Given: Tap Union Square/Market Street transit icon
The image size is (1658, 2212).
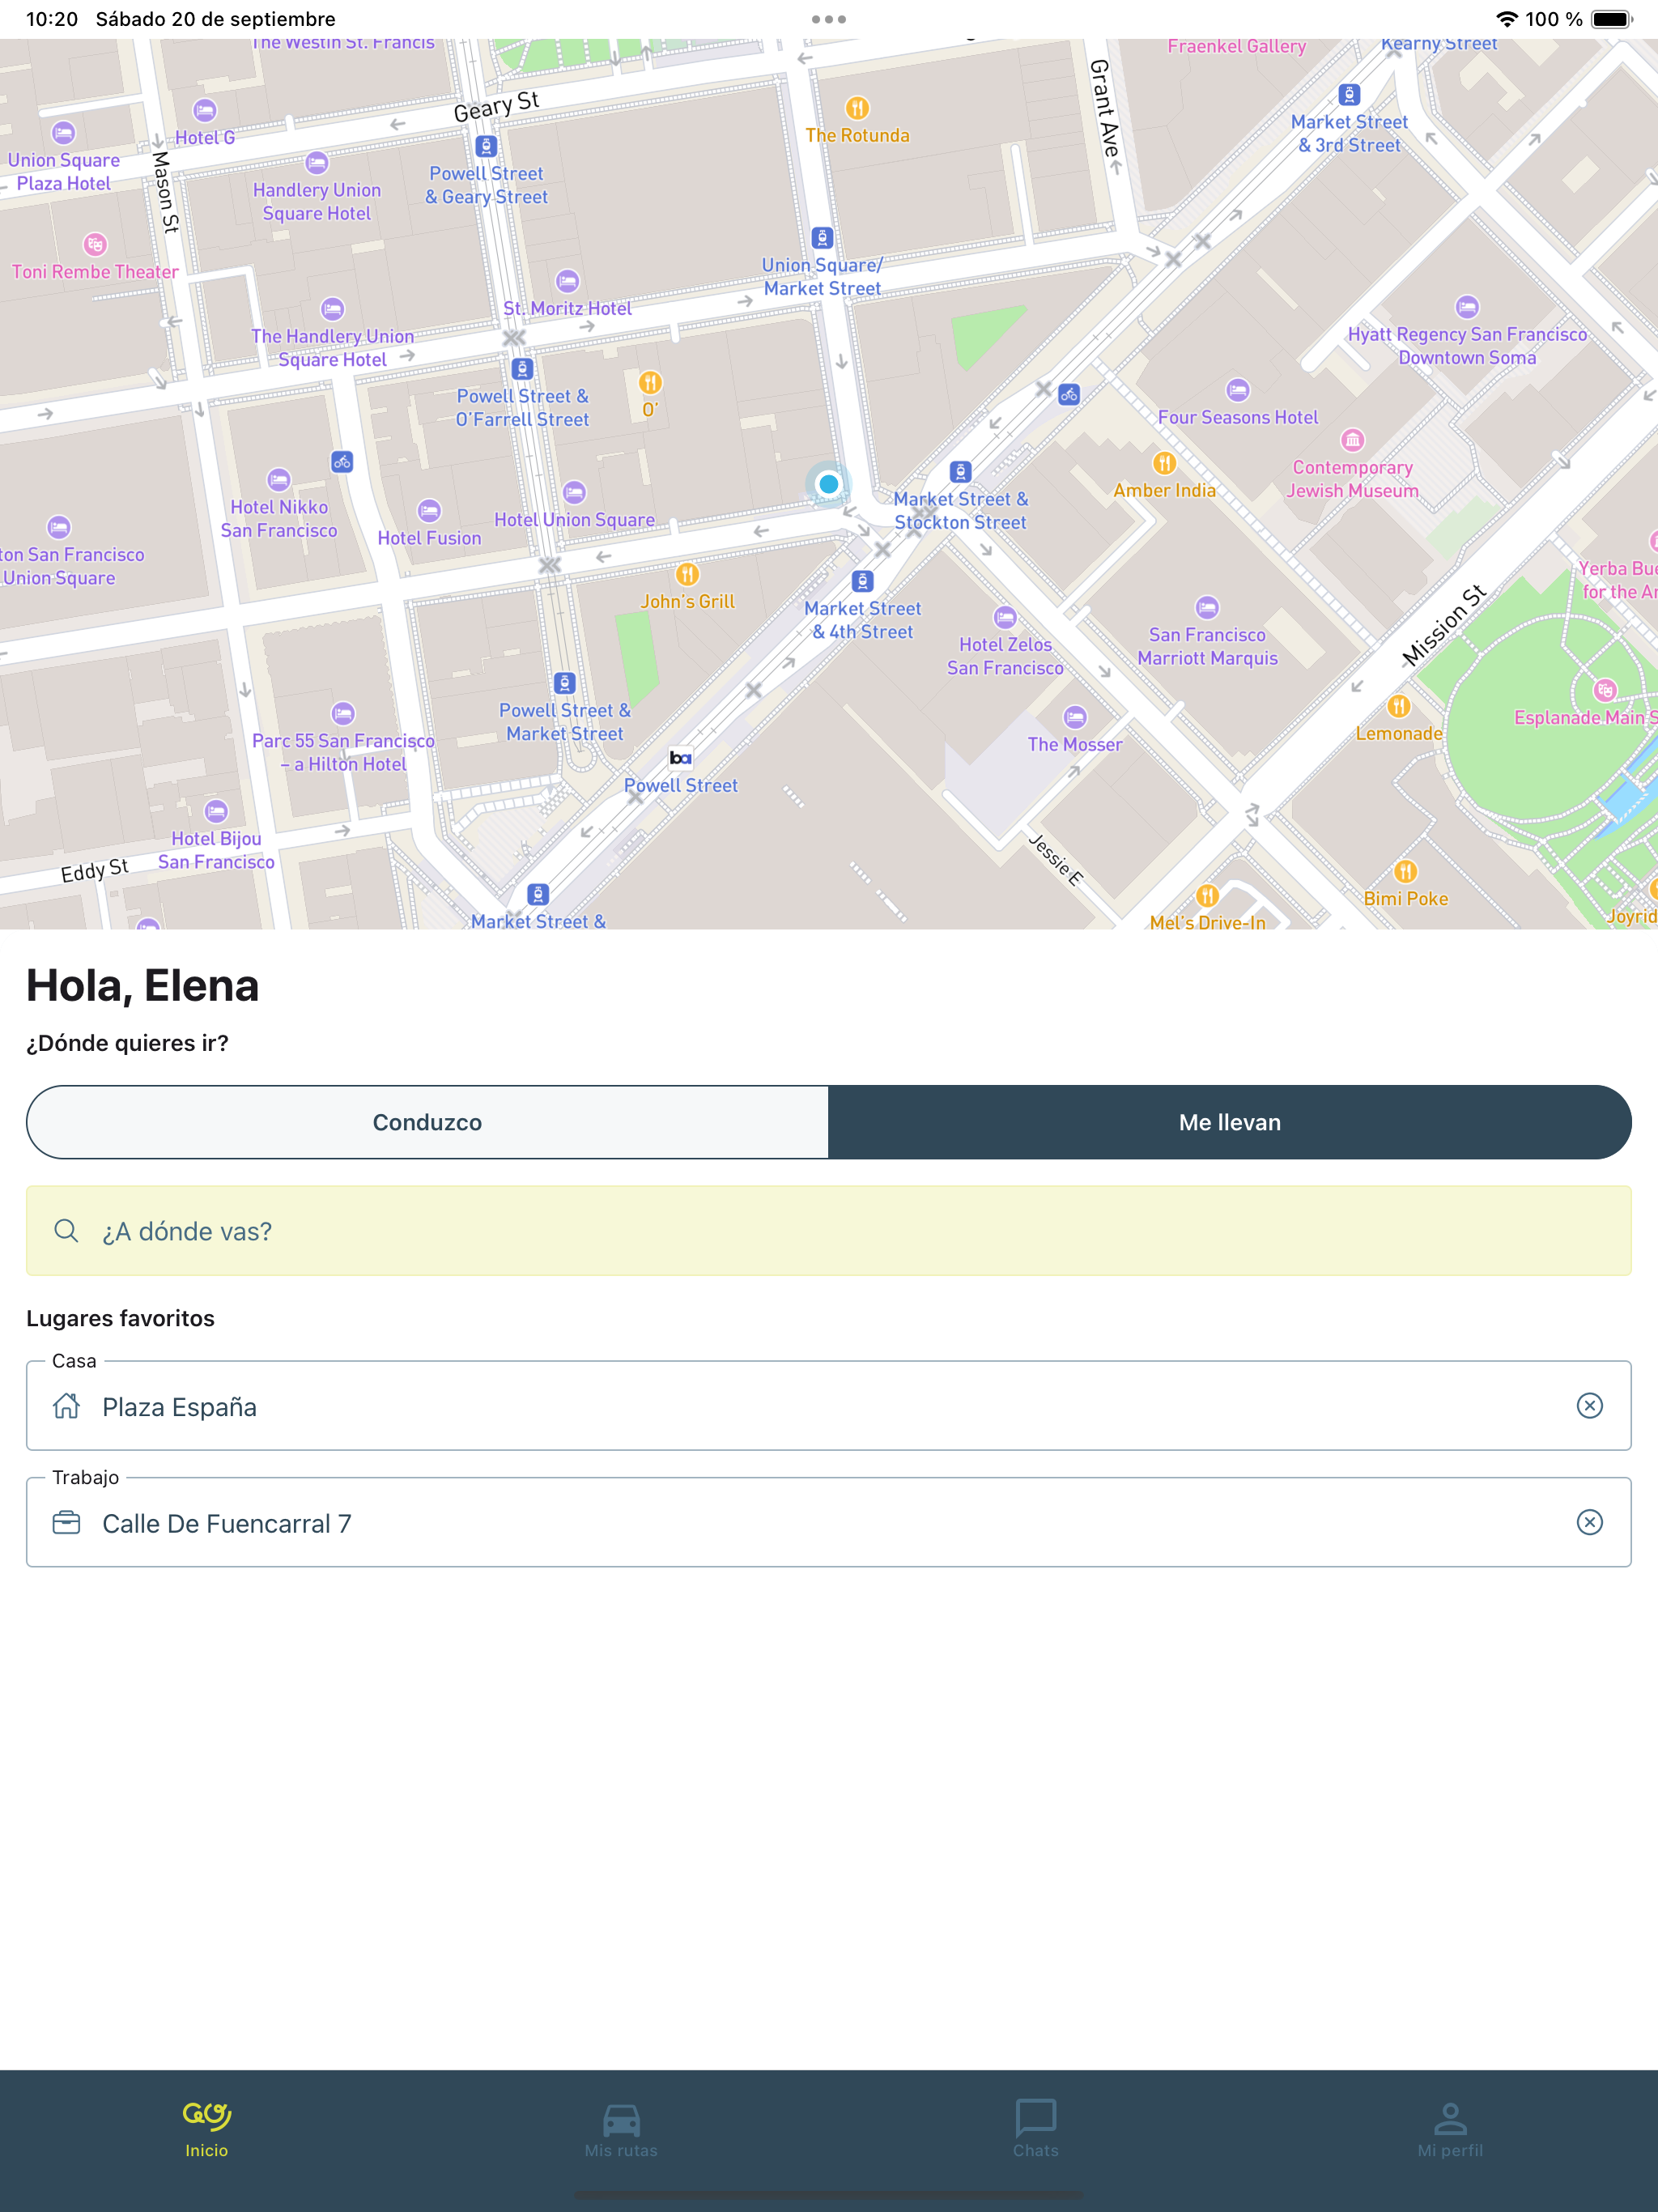Looking at the screenshot, I should point(822,238).
